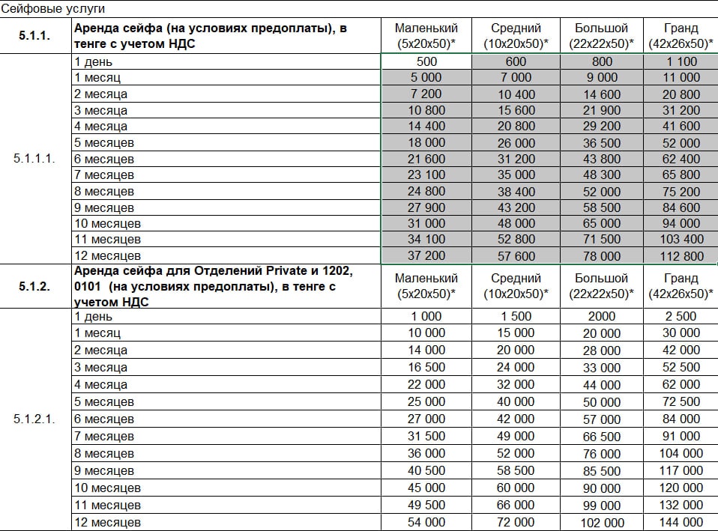Click the price cell 37 200

click(x=426, y=256)
